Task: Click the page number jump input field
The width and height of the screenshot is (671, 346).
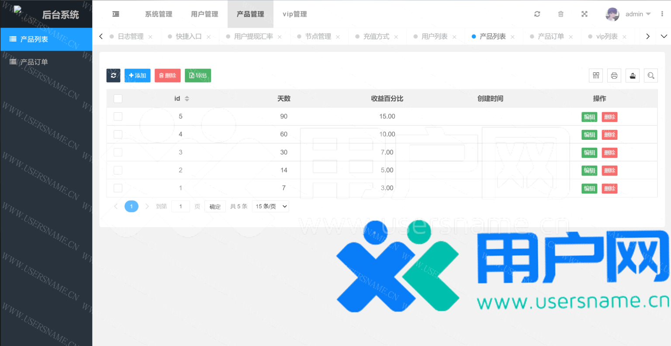Action: point(180,207)
